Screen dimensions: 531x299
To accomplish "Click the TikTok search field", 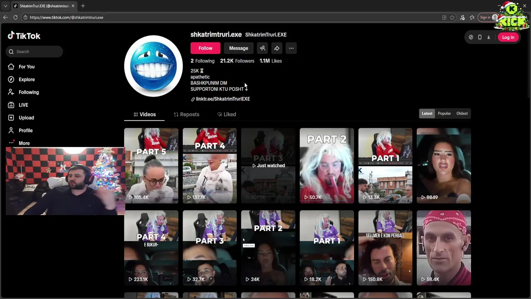I will click(x=35, y=51).
